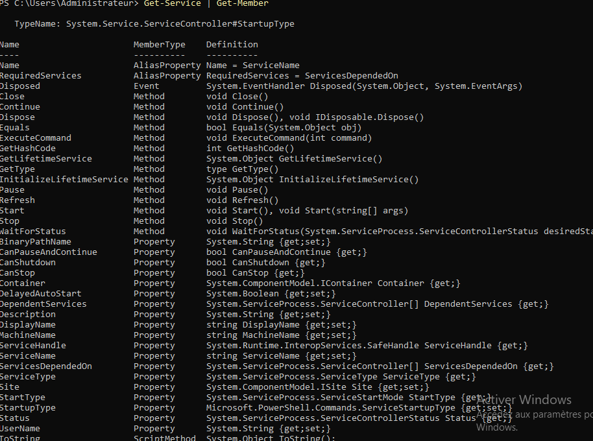Click the GetLifetimeService method entry
The image size is (593, 441).
[46, 158]
